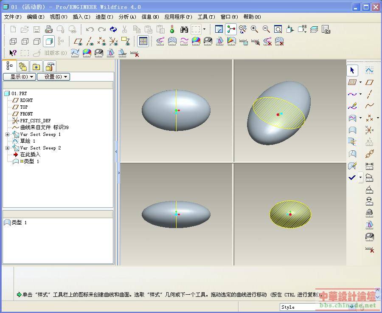Open the 帮助(H) menu
Viewport: 382px width, 313px height.
tap(252, 17)
